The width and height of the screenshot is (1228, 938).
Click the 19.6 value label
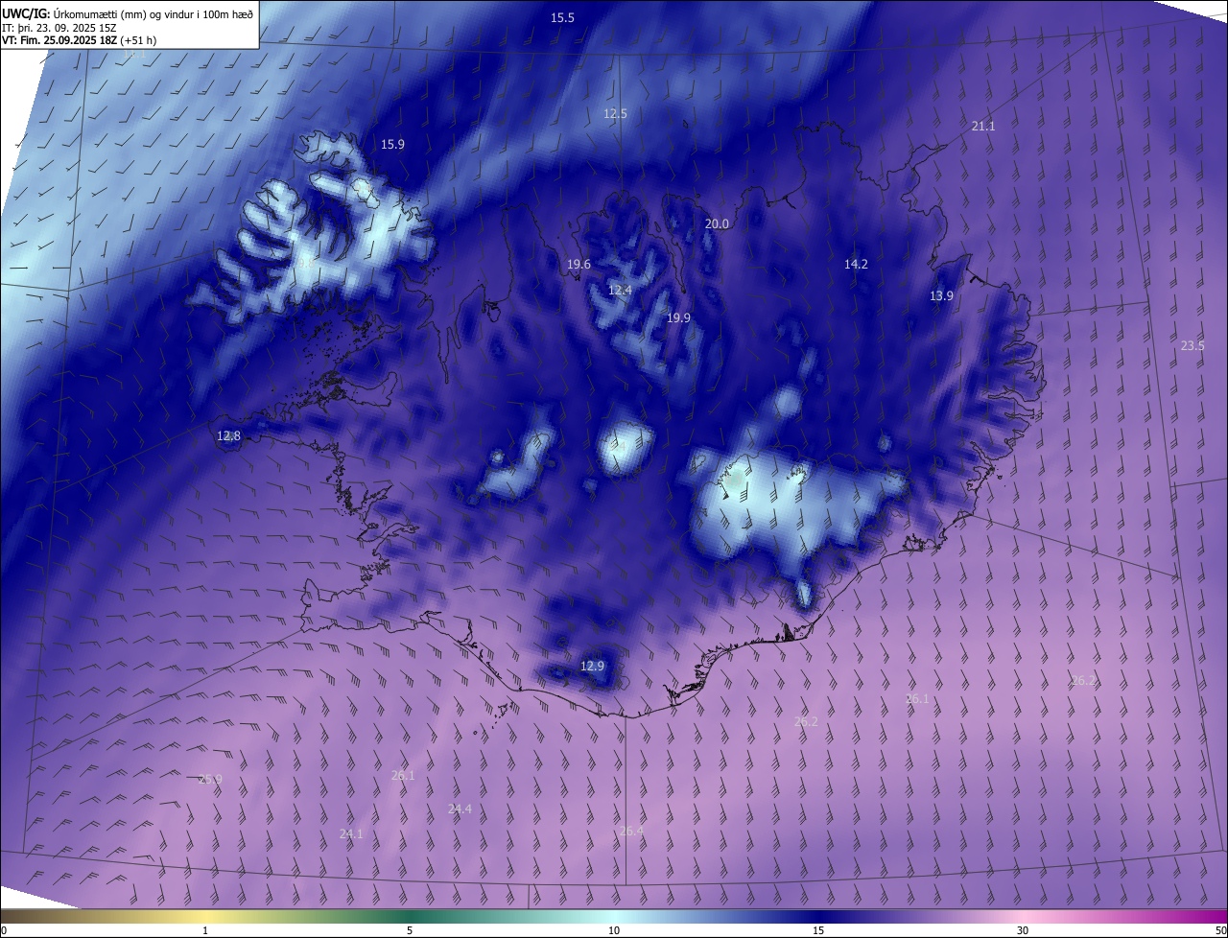(579, 265)
